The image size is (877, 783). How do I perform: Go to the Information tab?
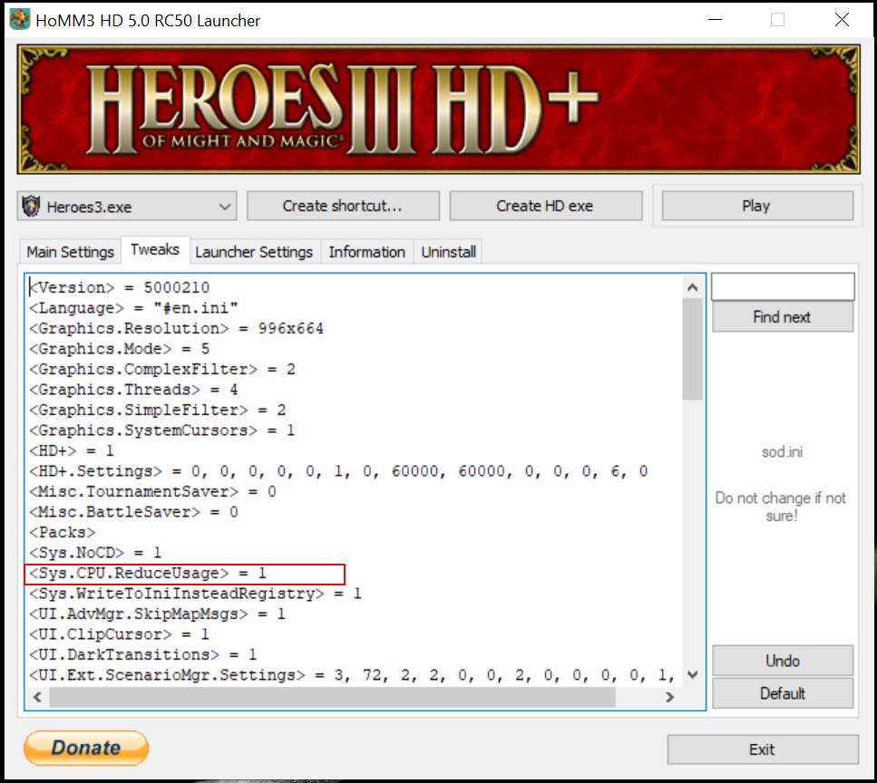point(367,252)
